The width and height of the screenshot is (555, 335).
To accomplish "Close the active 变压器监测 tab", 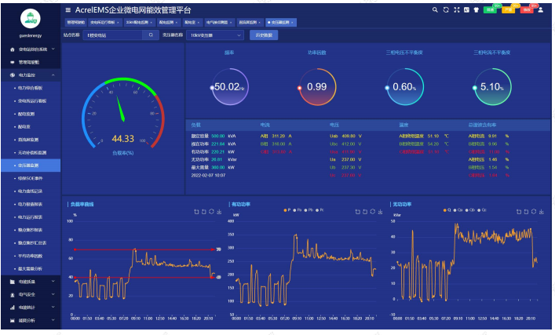I will click(292, 23).
